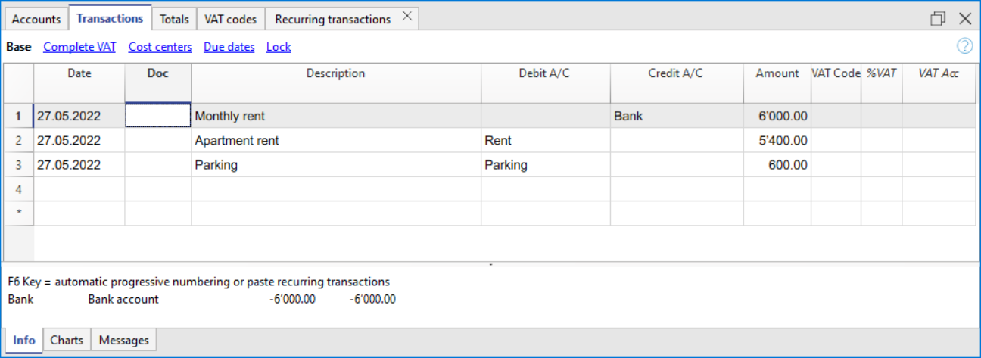
Task: Click the panel splitter collapse arrow
Action: 490,266
